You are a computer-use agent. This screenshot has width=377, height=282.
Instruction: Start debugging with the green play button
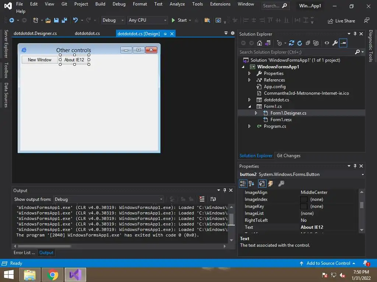[173, 21]
